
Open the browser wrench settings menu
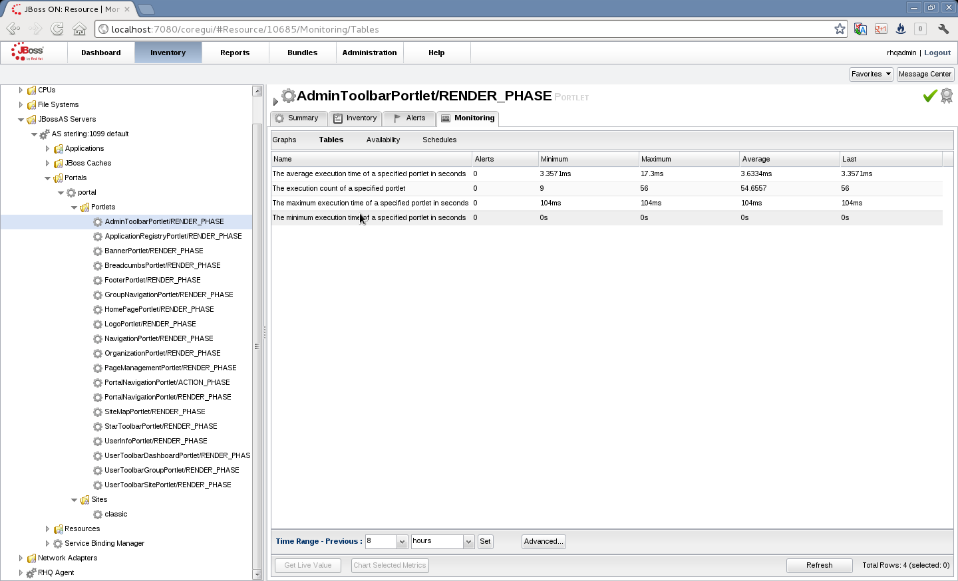click(x=943, y=29)
